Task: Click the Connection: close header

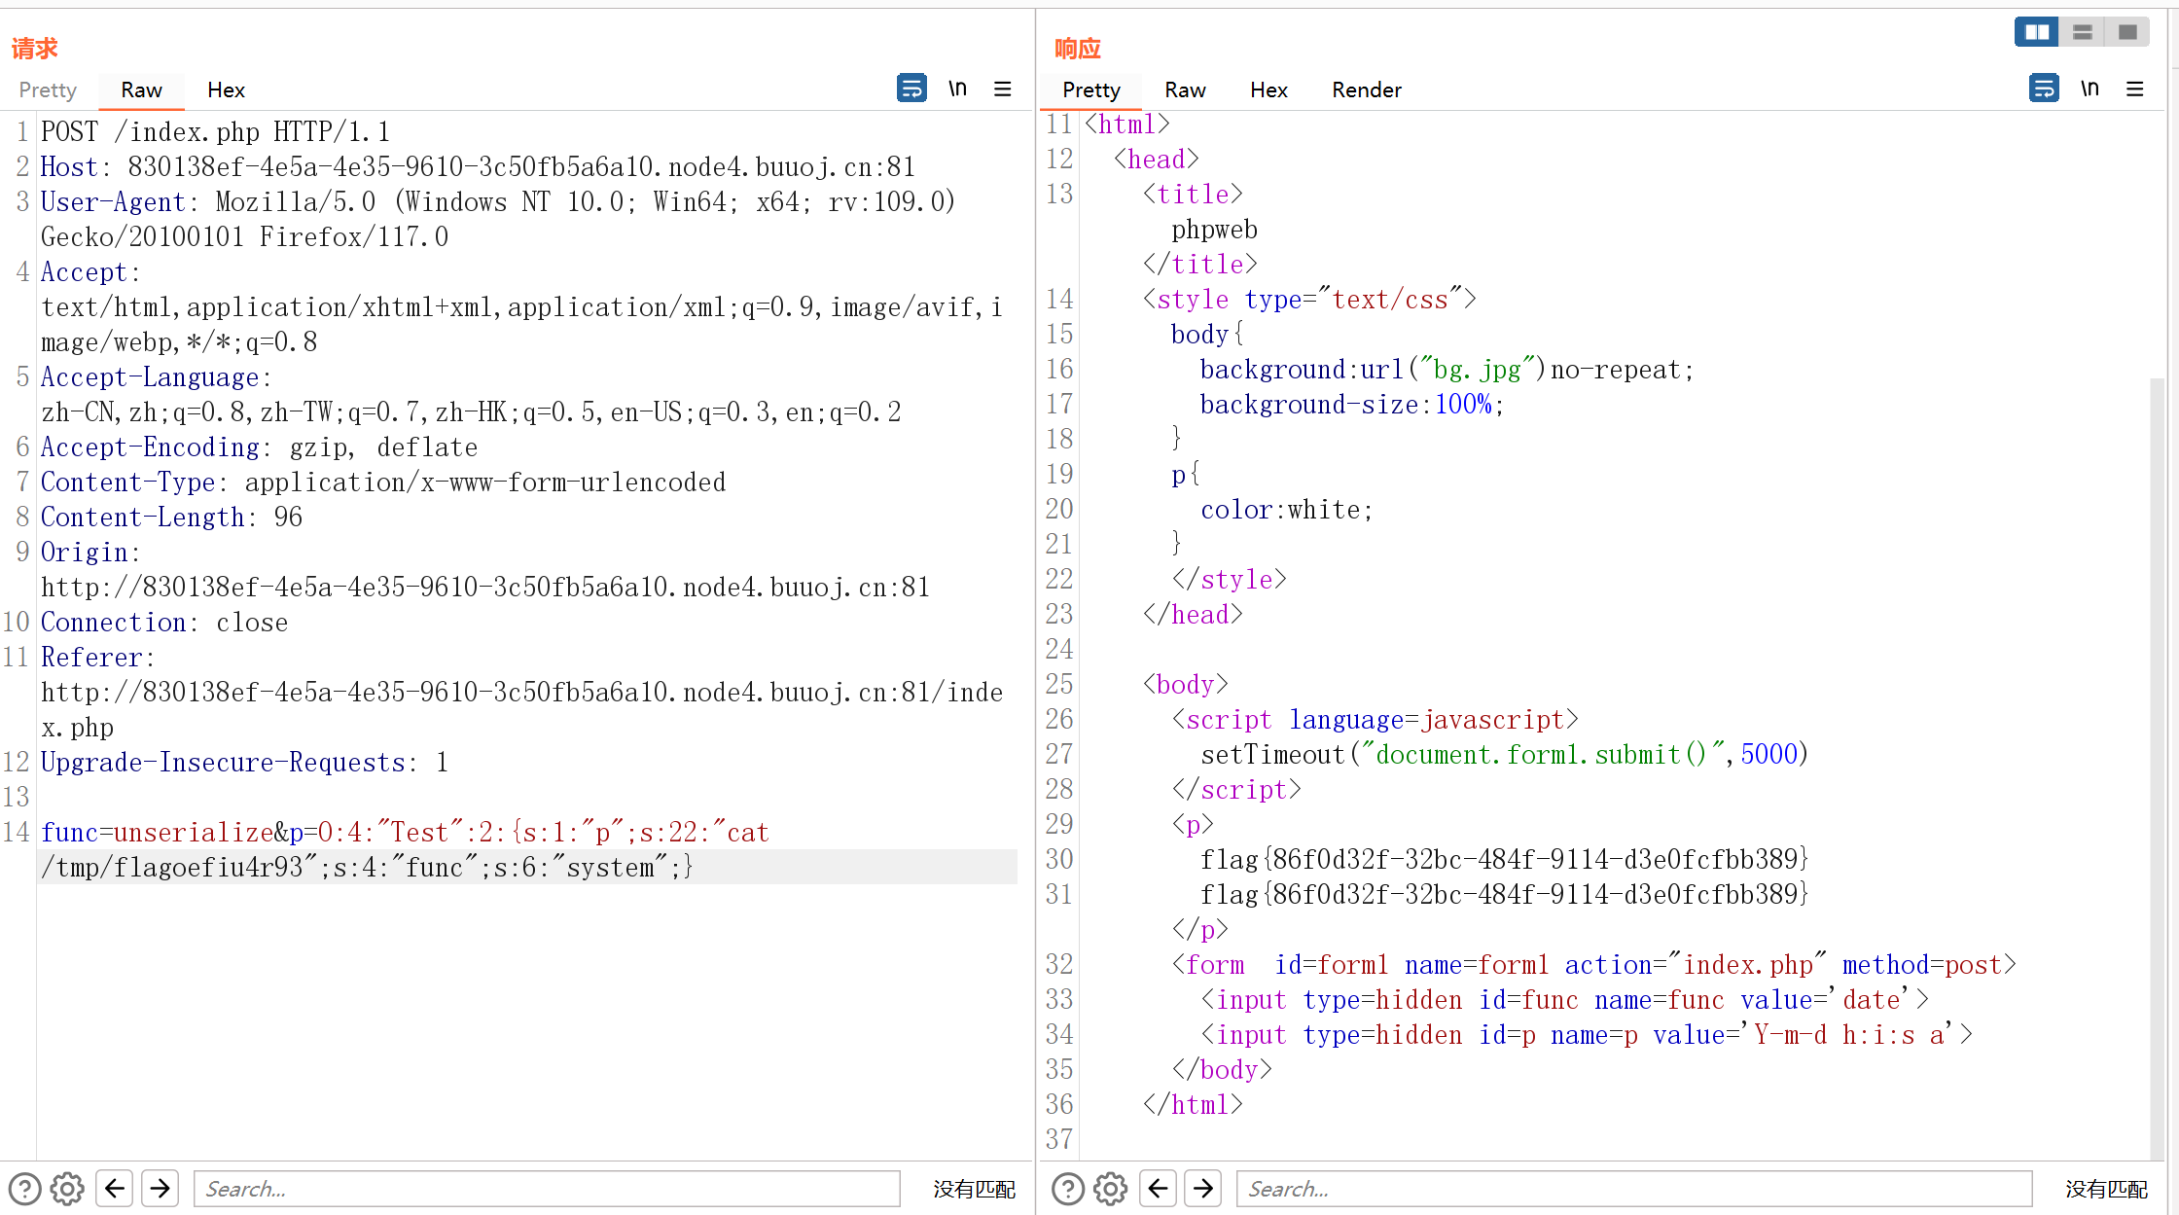Action: click(164, 622)
